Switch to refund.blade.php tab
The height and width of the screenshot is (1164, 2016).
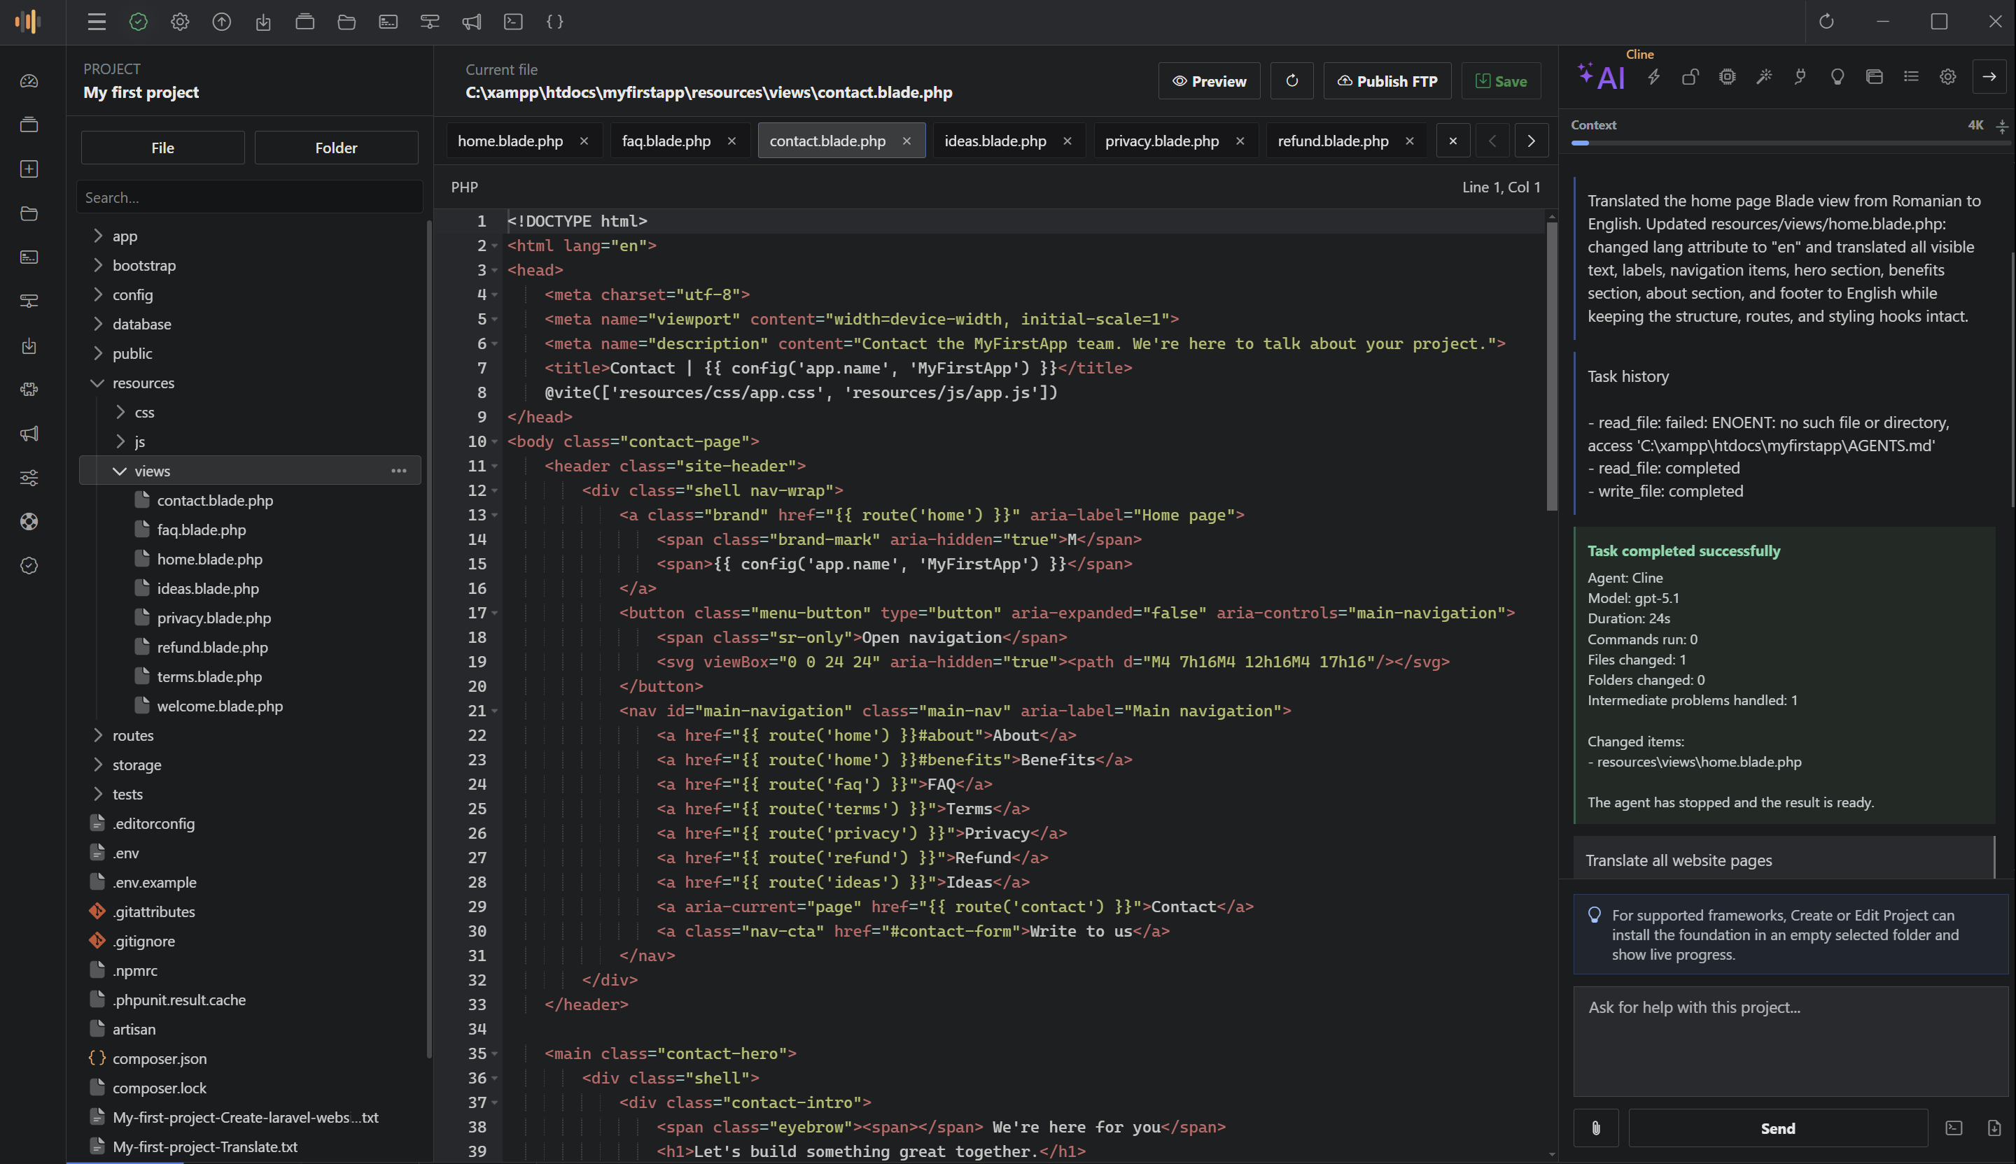1333,141
